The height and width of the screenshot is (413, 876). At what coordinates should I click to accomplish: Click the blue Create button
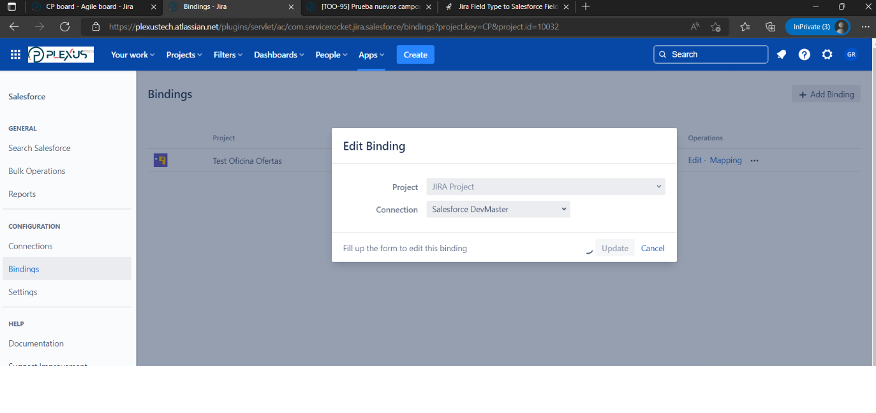[x=415, y=55]
